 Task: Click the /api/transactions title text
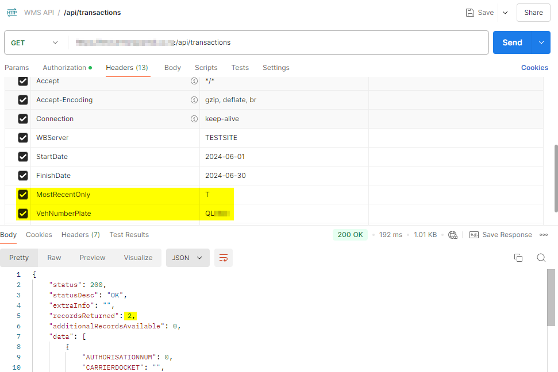click(x=93, y=13)
